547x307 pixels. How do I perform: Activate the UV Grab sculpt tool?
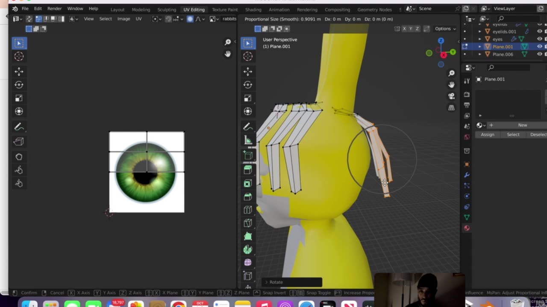pyautogui.click(x=19, y=157)
